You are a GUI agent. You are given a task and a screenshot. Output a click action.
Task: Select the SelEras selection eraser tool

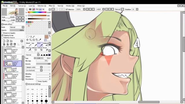pyautogui.click(x=40, y=49)
